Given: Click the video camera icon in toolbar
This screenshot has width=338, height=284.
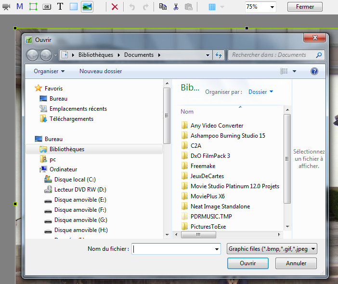Looking at the screenshot, I should 6,7.
